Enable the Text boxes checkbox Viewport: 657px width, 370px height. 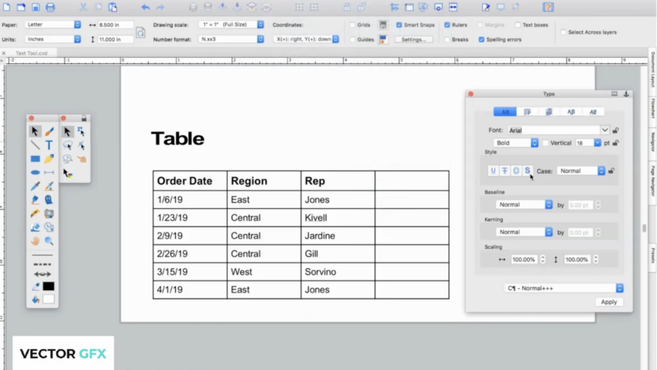(518, 25)
